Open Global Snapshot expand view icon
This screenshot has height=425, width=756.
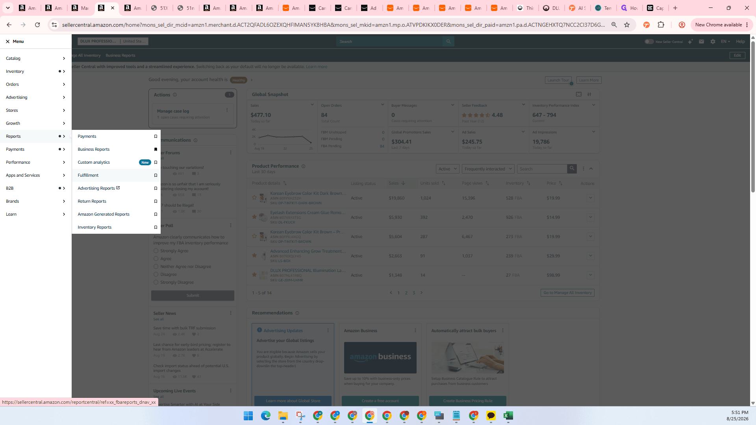tap(578, 94)
